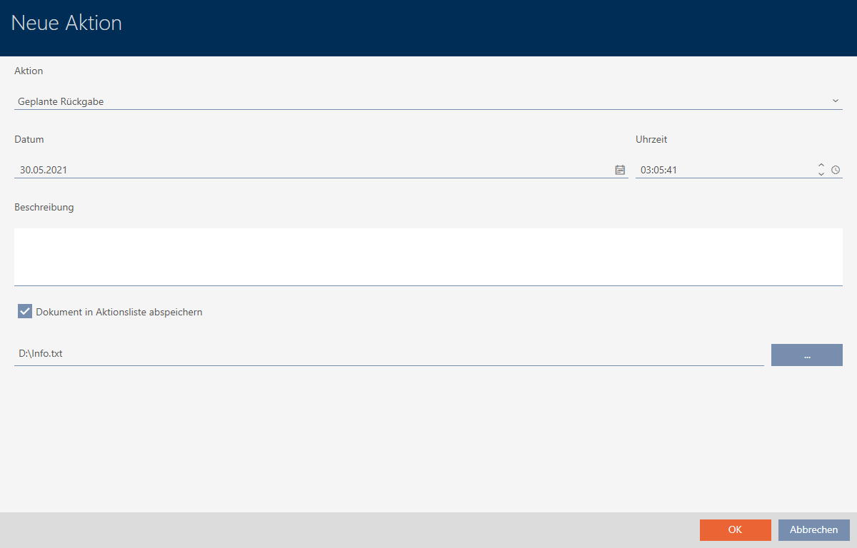Click the Abbrechen button
The width and height of the screenshot is (857, 548).
point(813,529)
